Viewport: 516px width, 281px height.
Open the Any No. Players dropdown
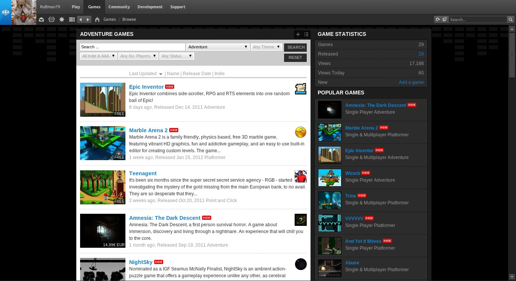[x=138, y=56]
